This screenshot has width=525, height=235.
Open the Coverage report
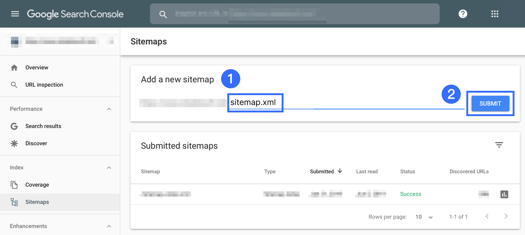[x=37, y=185]
